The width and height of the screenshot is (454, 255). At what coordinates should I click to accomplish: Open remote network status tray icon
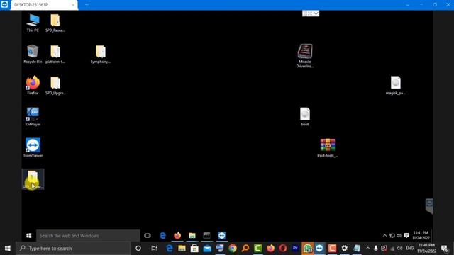[x=392, y=236]
